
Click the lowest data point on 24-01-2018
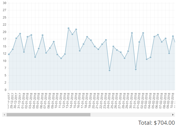(x=110, y=70)
